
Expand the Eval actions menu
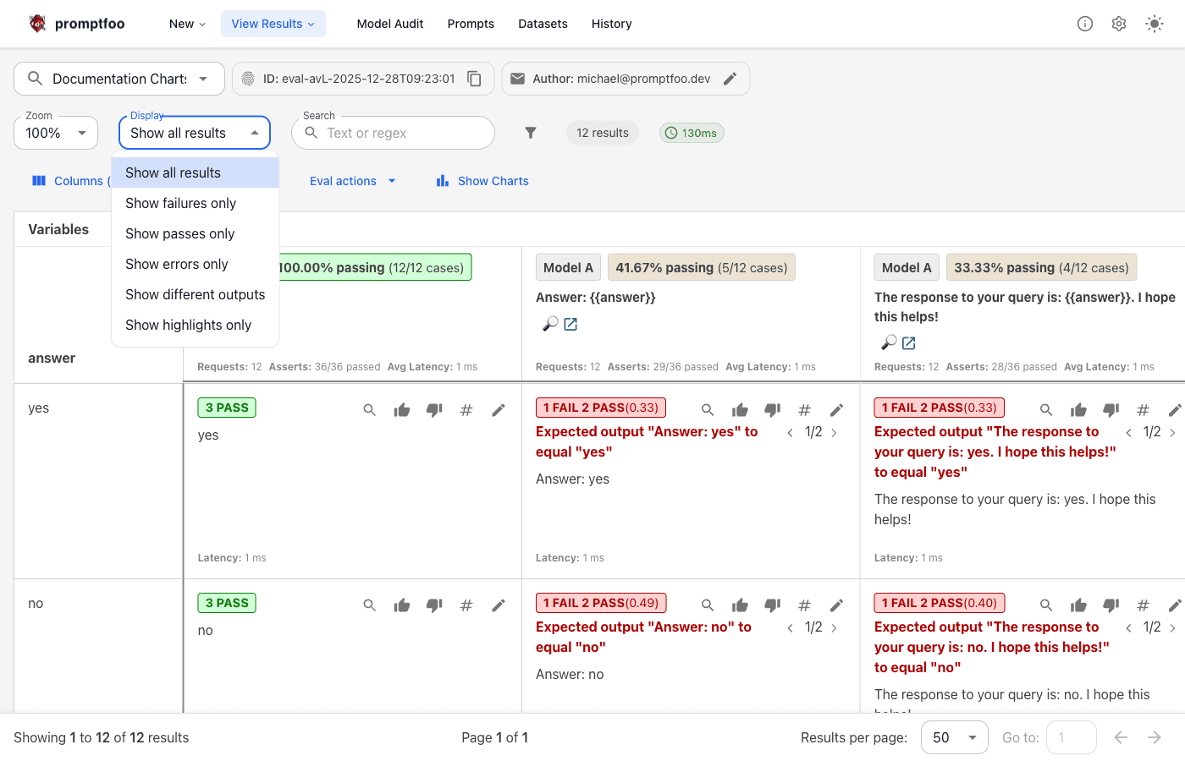click(x=352, y=181)
